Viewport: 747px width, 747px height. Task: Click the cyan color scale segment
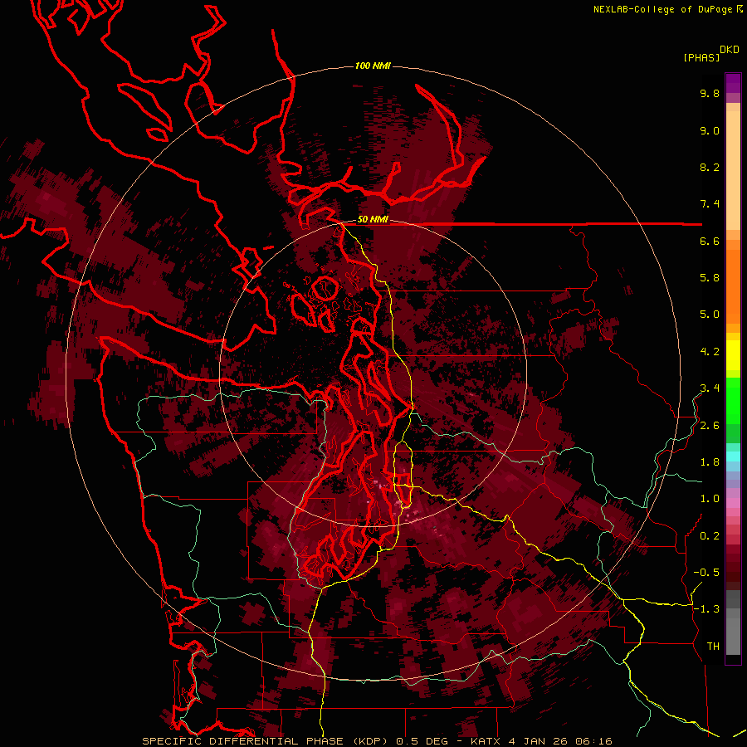pyautogui.click(x=733, y=456)
